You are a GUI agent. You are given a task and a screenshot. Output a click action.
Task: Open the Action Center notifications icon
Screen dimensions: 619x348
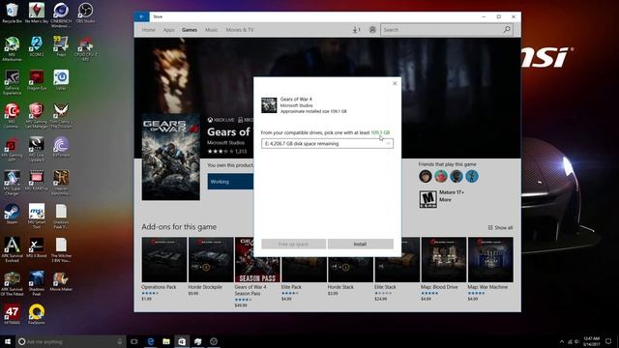(608, 341)
